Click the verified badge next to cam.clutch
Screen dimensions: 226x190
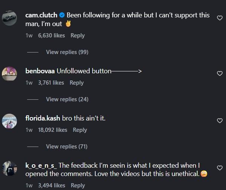pos(62,15)
